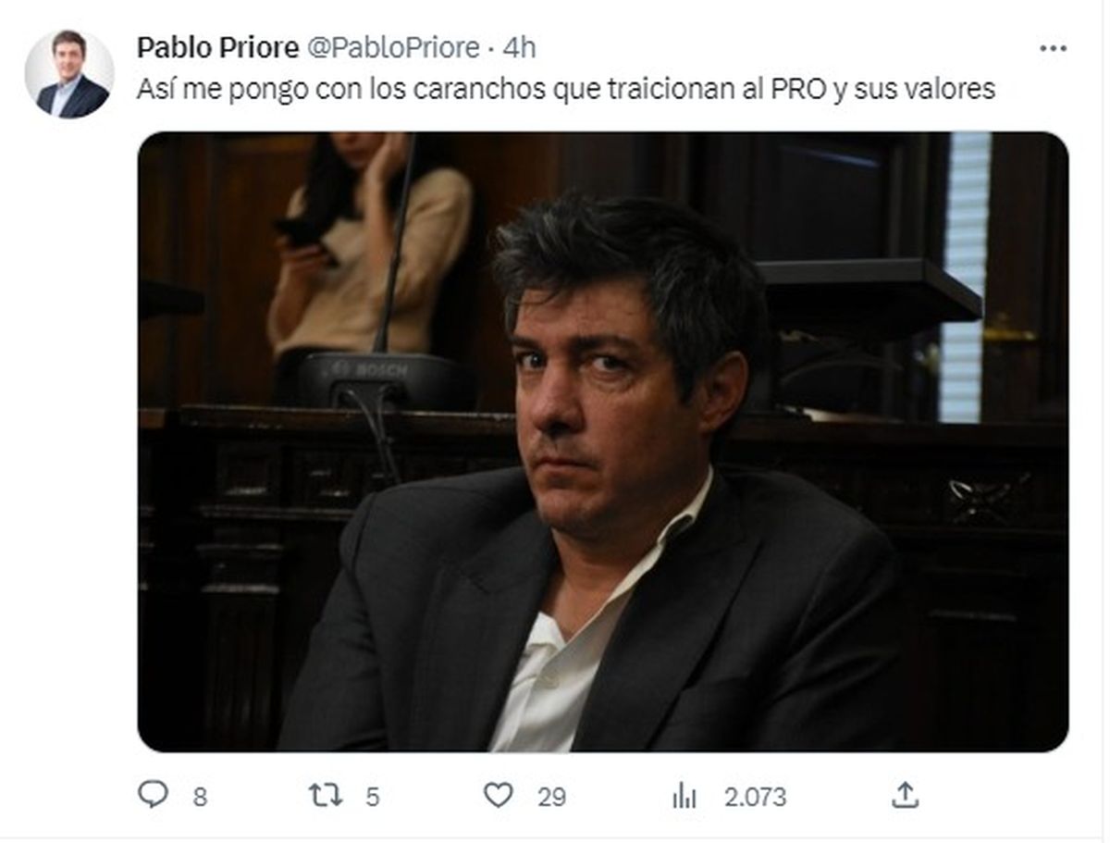Click the 4h timestamp link
This screenshot has height=843, width=1110.
tap(519, 48)
